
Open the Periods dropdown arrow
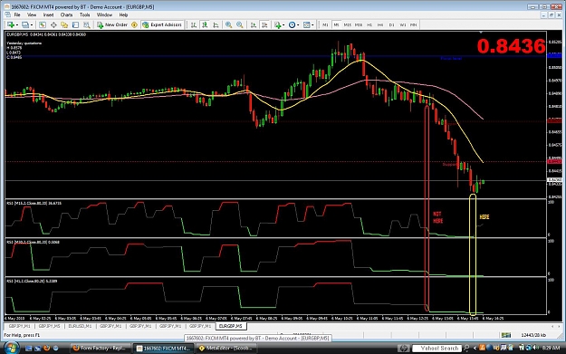[x=298, y=25]
